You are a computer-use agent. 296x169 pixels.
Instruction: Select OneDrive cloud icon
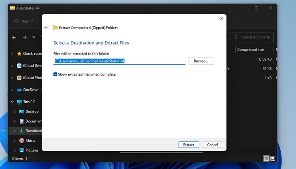[x=19, y=90]
